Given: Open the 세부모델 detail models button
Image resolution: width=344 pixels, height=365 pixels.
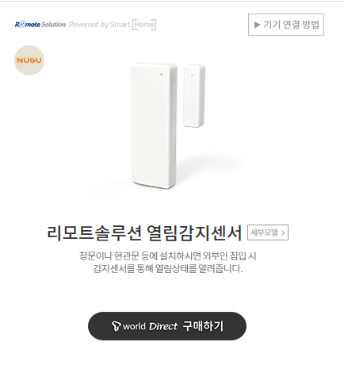Looking at the screenshot, I should (268, 232).
